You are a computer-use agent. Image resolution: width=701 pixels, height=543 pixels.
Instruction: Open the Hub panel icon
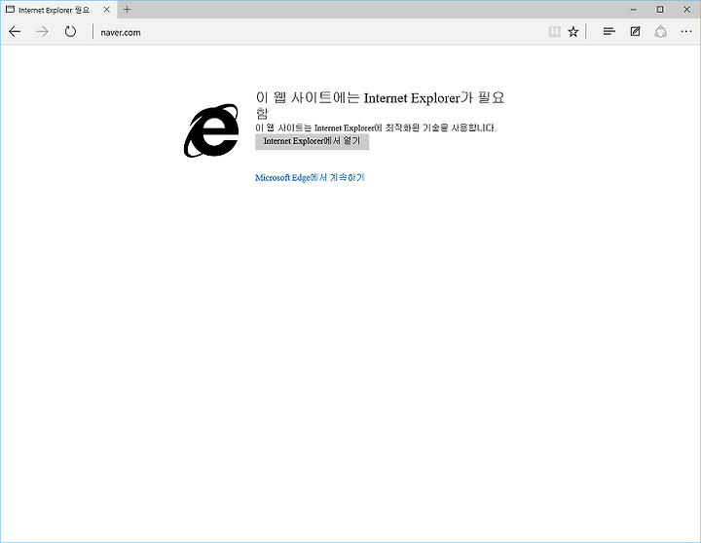pos(609,32)
